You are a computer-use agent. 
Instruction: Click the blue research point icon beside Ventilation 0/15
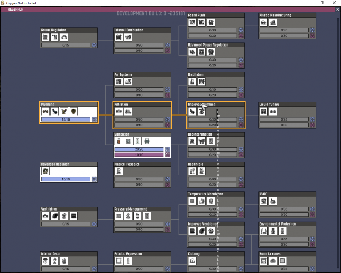94,224
